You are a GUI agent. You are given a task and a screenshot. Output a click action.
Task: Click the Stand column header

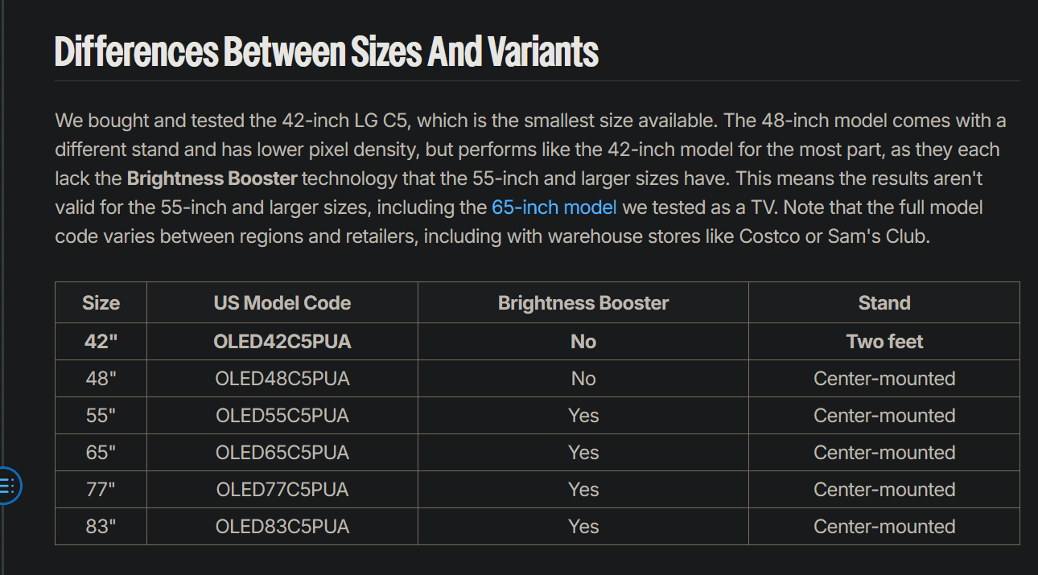(884, 303)
